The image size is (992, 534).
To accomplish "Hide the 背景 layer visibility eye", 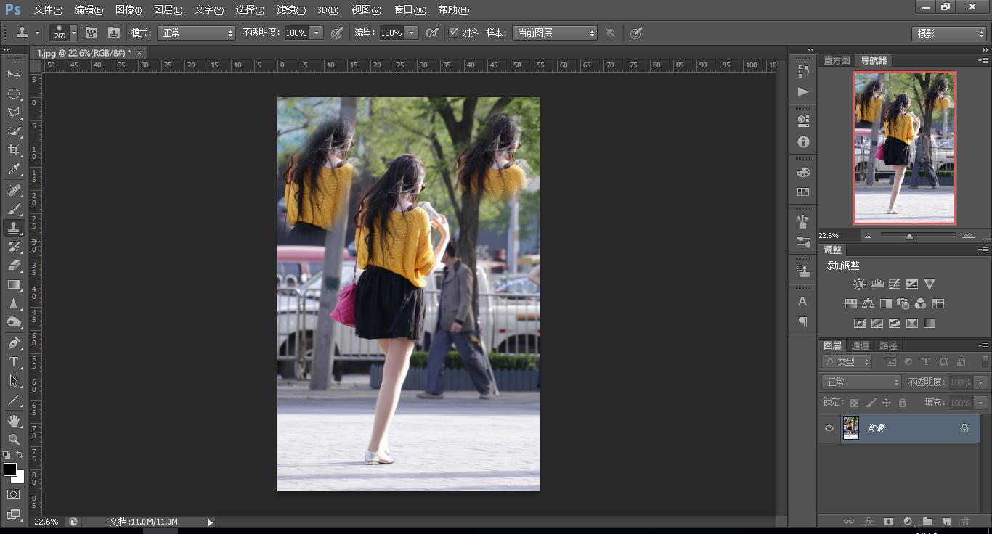I will 829,428.
